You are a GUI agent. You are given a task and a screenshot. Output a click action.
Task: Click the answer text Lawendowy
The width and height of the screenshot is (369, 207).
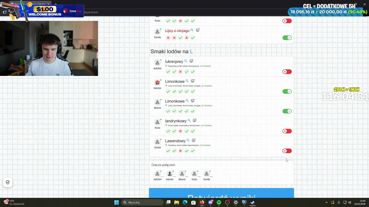point(175,141)
